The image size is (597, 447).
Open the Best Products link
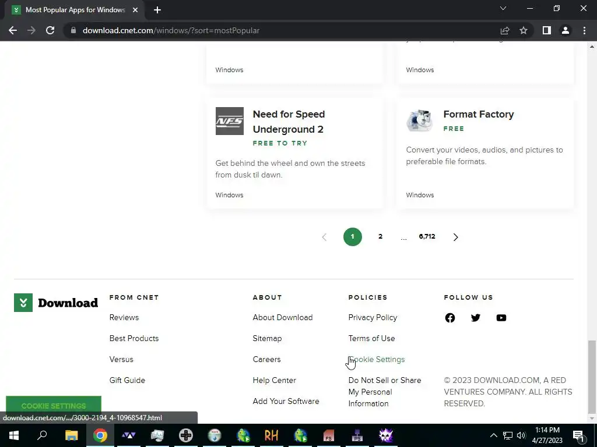click(x=134, y=338)
